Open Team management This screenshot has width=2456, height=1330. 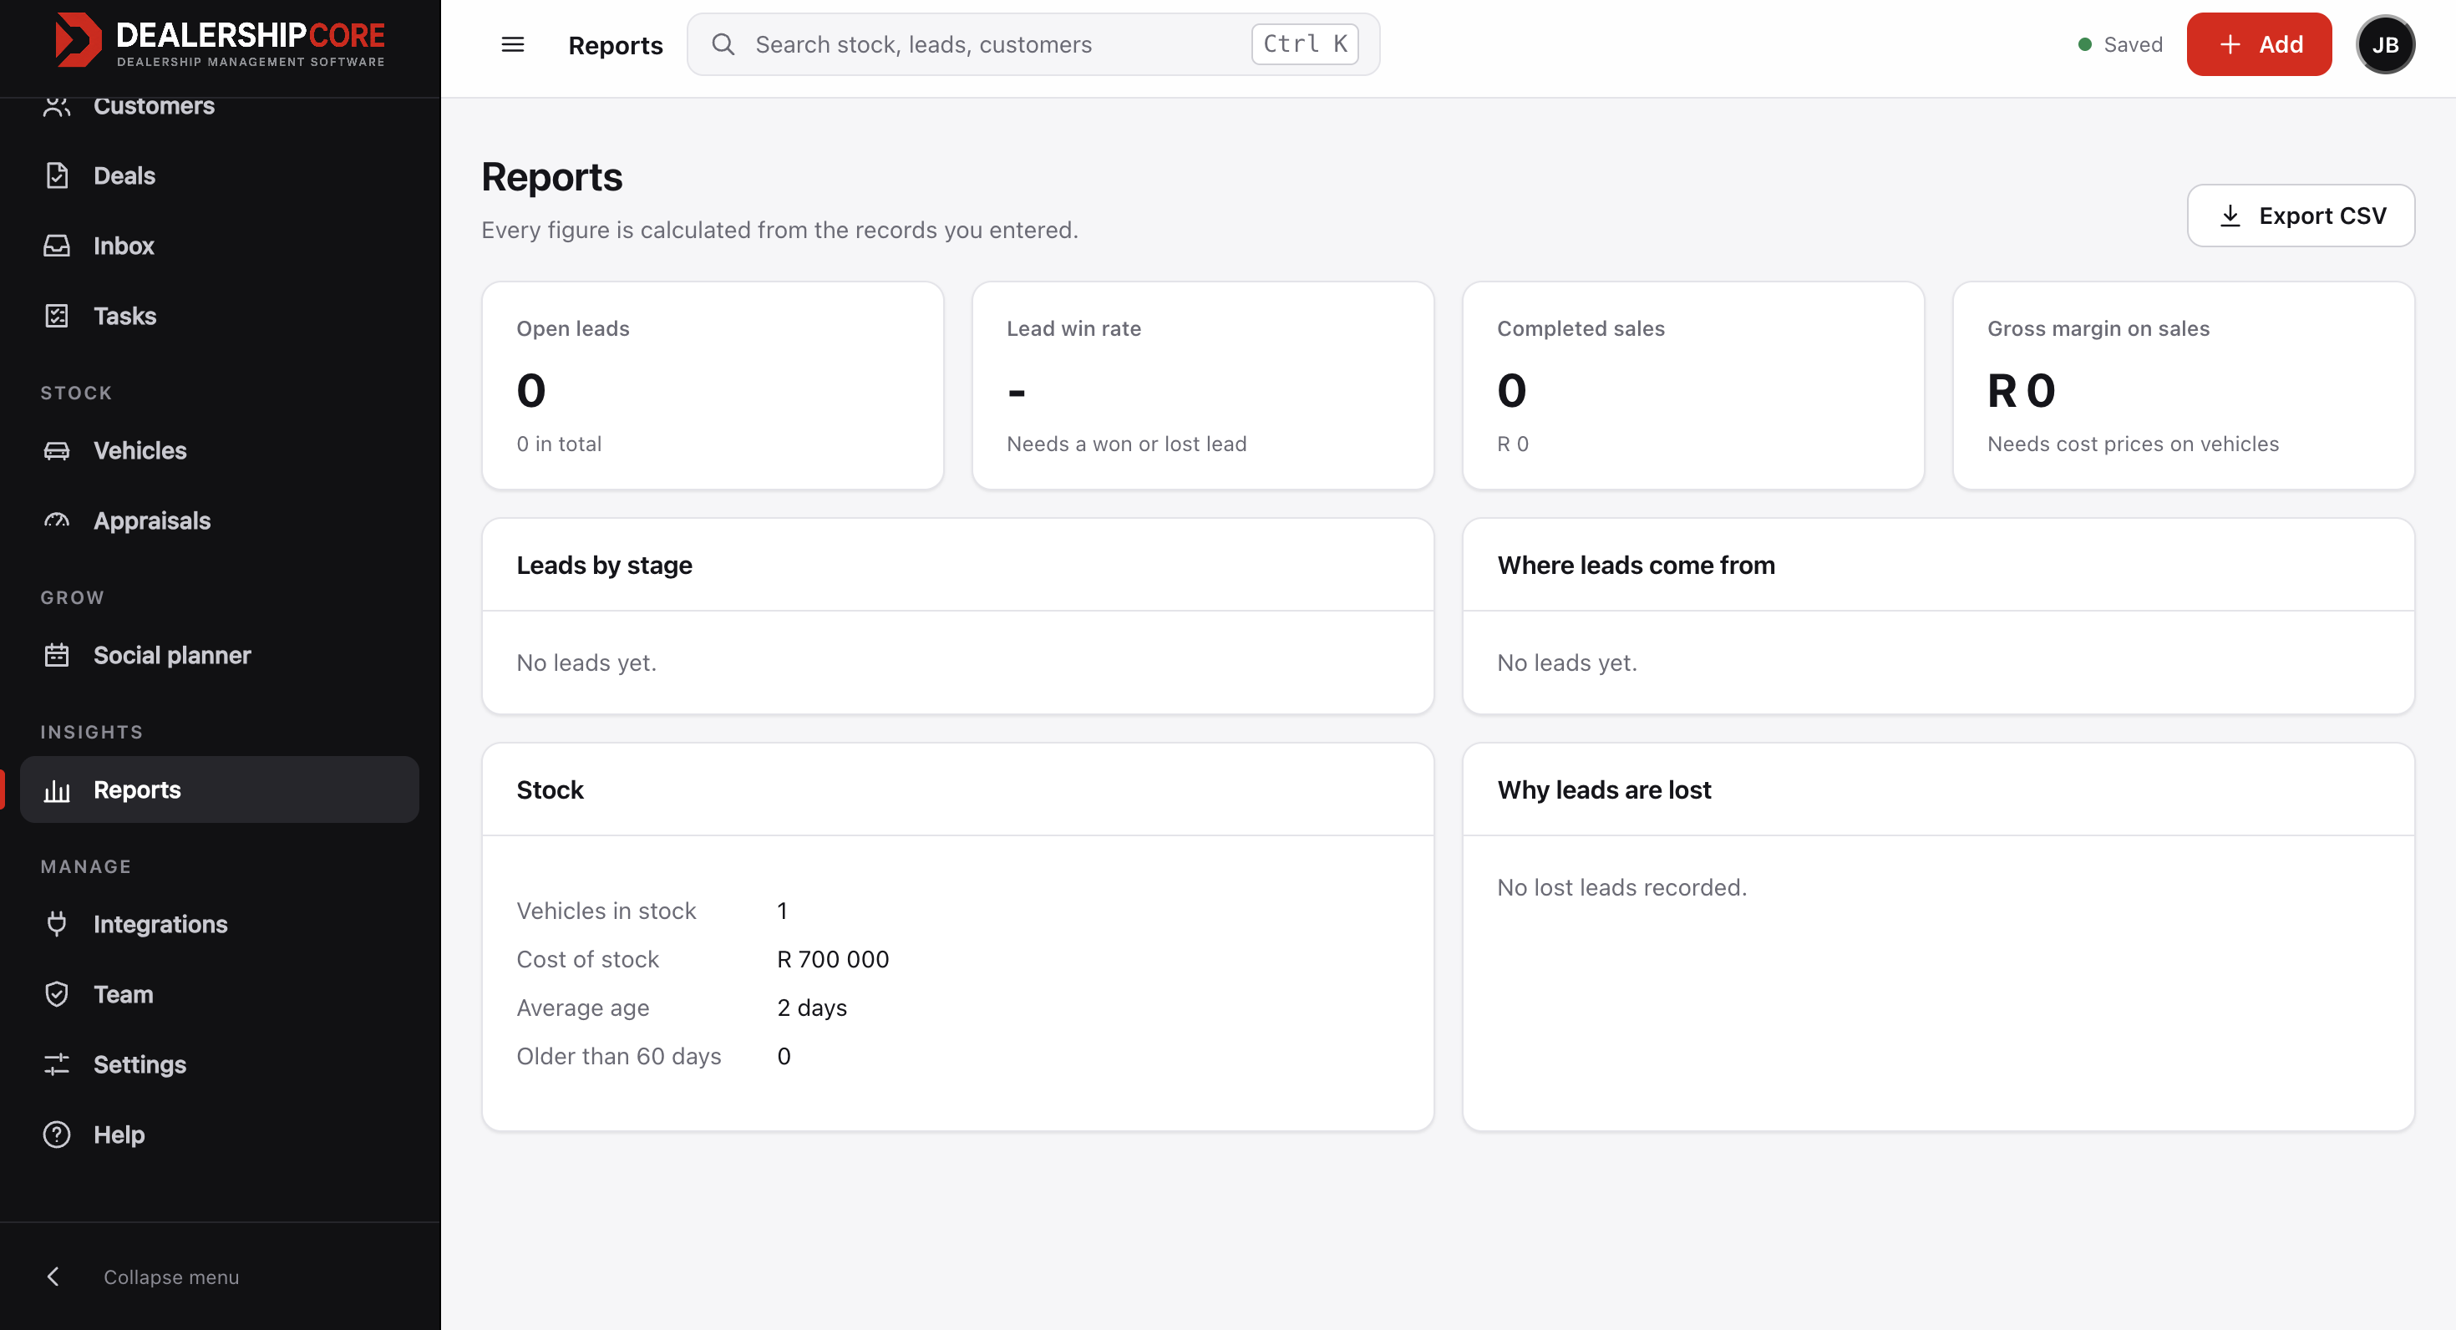221,994
